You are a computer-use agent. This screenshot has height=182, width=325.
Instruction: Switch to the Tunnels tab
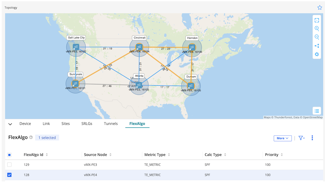[x=111, y=124]
